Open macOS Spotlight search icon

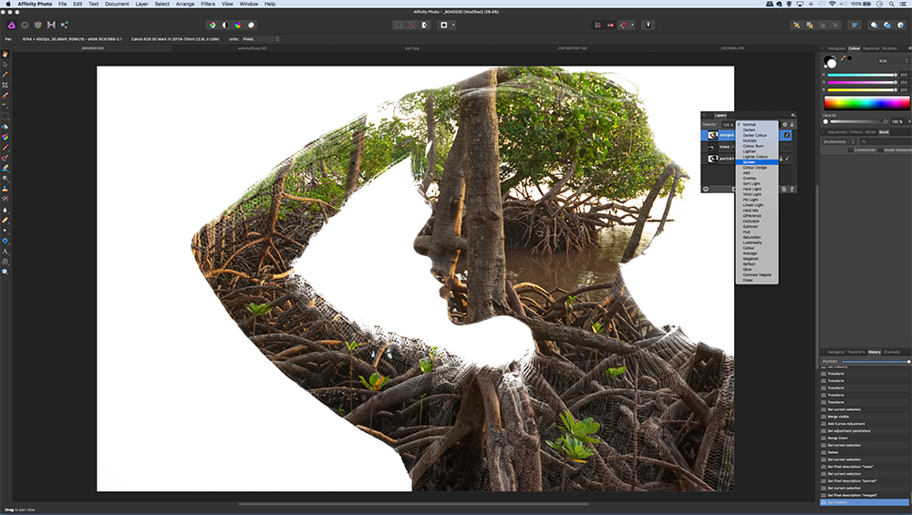[x=891, y=4]
